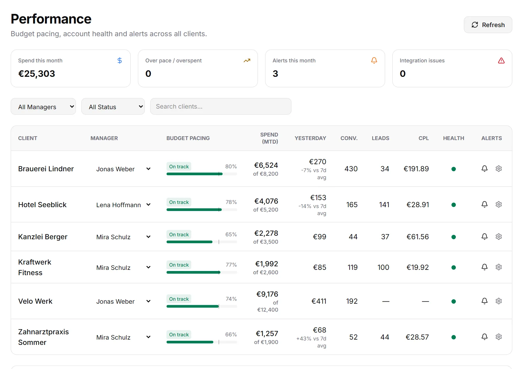Viewport: 523px width, 369px height.
Task: Select the Kraftwerk Fitness client name
Action: coord(35,267)
